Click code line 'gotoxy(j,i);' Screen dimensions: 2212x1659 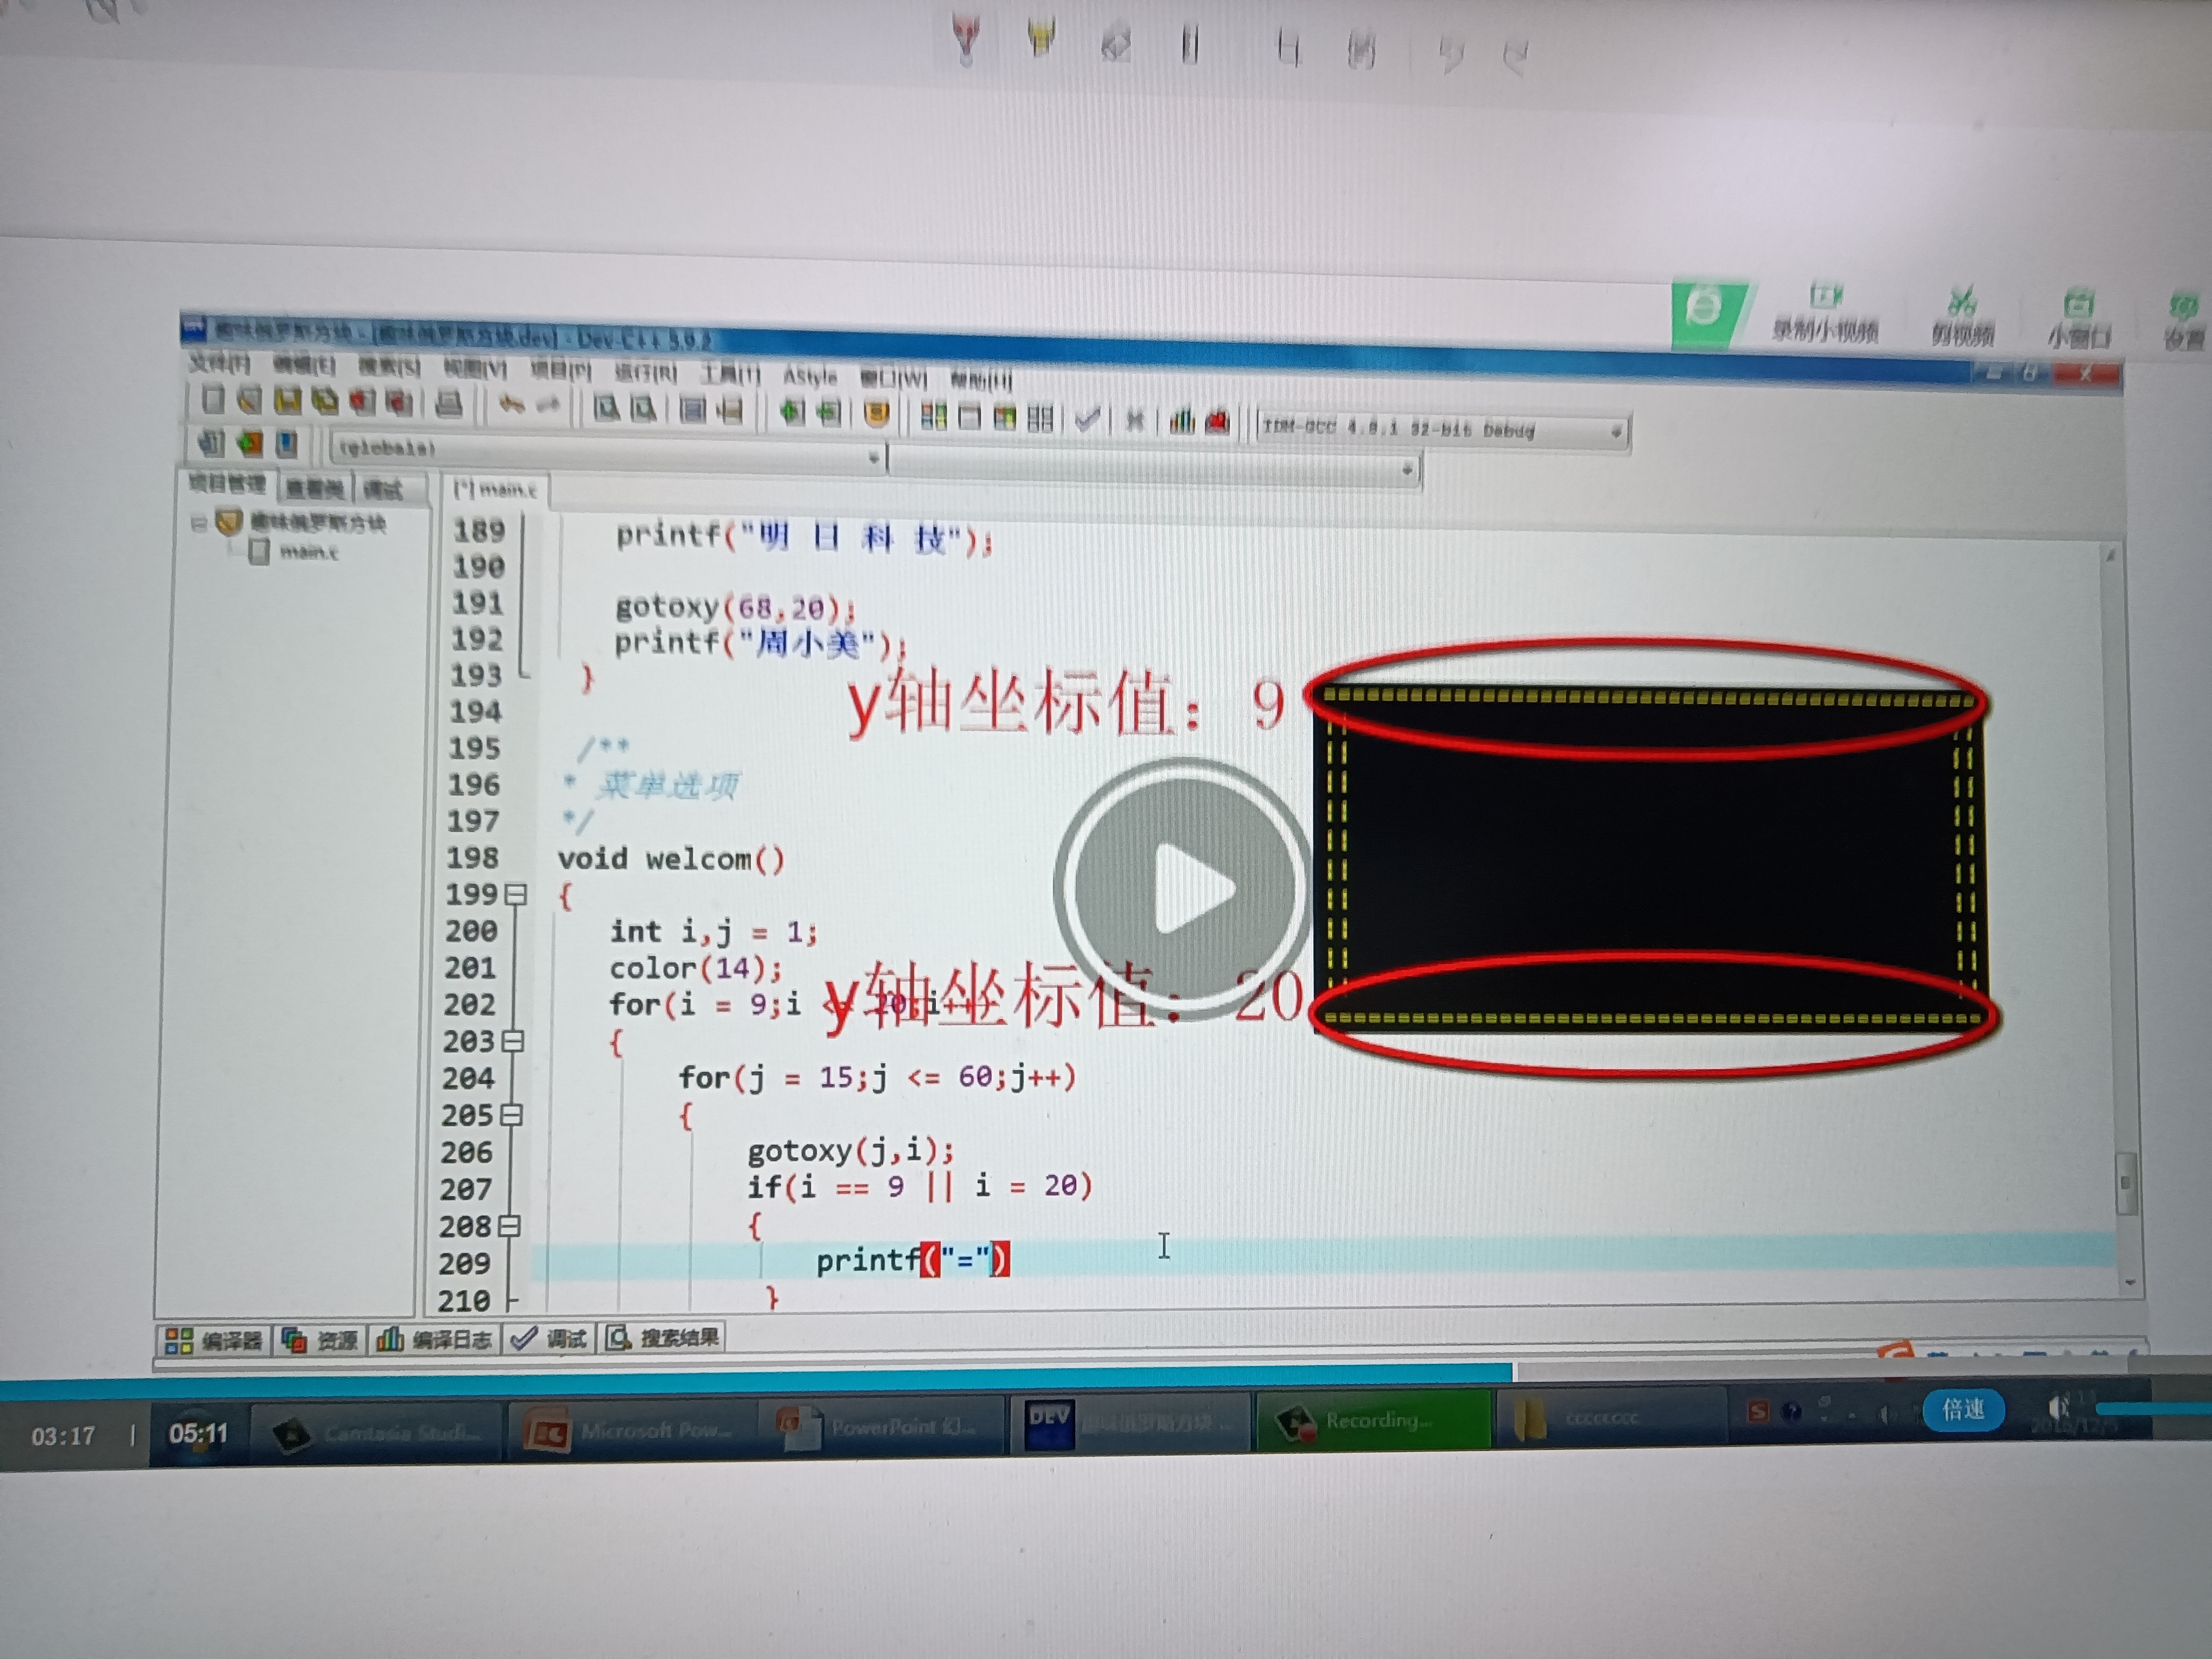[x=850, y=1150]
